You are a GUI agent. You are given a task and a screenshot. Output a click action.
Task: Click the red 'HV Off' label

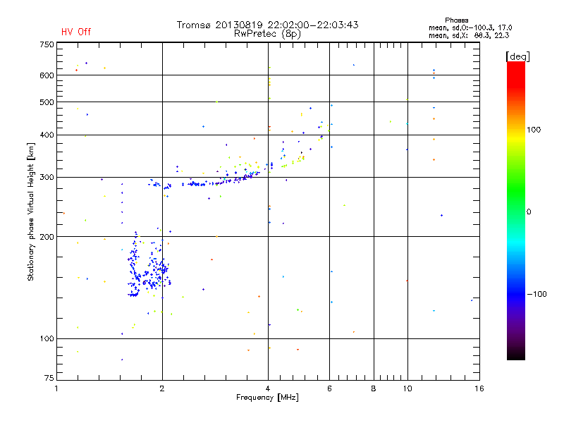point(76,32)
